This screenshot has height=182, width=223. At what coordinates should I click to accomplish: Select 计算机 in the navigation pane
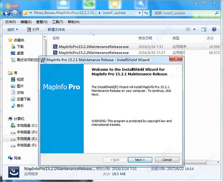point(16,119)
